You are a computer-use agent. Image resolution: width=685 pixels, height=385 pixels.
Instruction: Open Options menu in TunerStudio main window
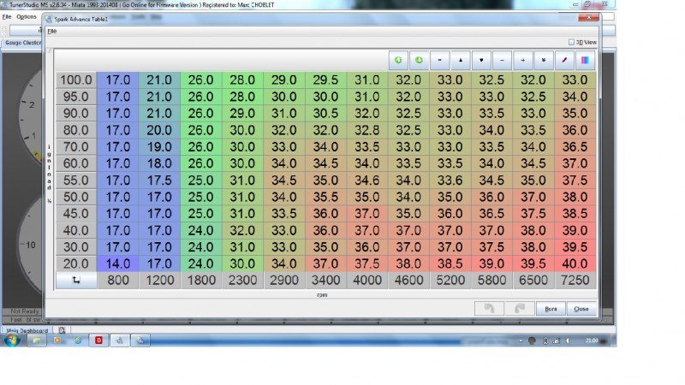27,16
